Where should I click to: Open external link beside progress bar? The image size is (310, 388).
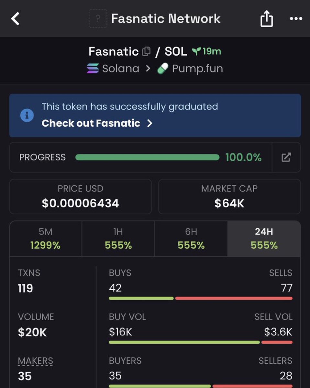286,157
